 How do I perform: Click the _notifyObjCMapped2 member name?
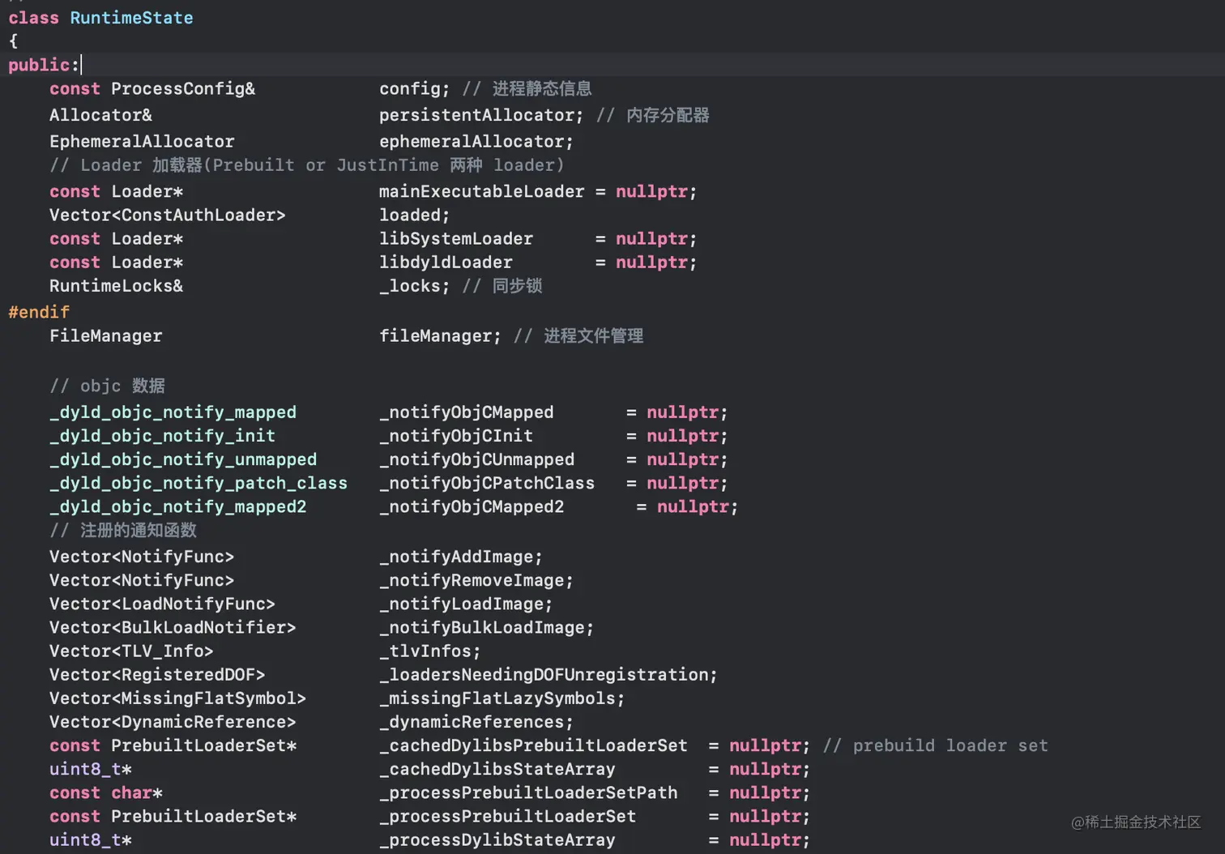pos(472,506)
